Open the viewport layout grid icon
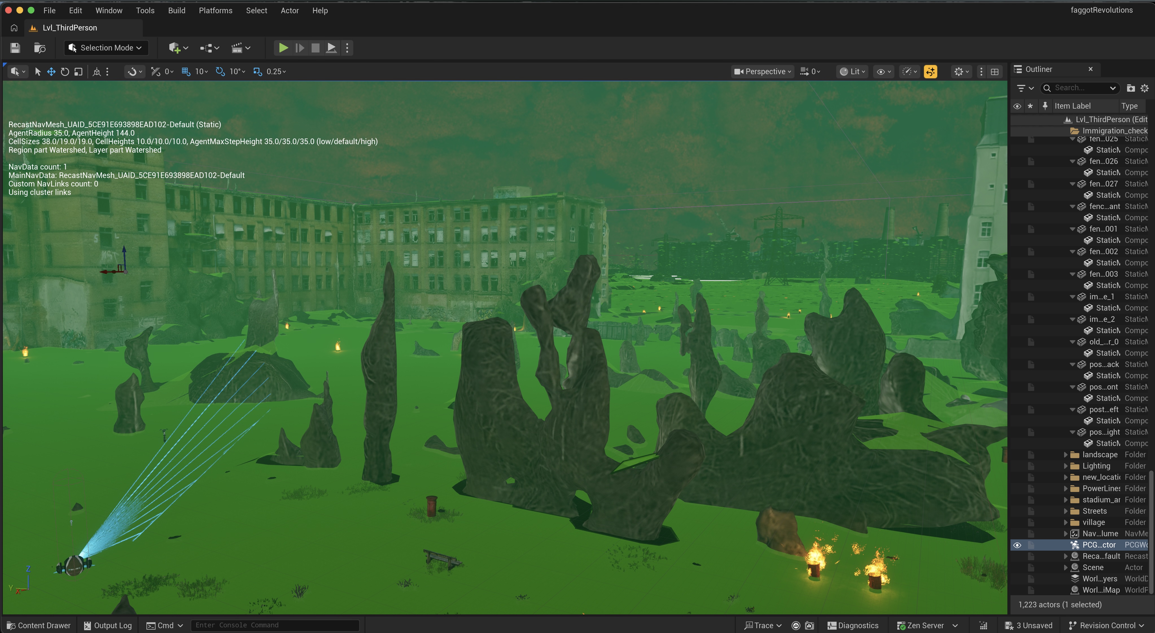1155x633 pixels. 994,72
